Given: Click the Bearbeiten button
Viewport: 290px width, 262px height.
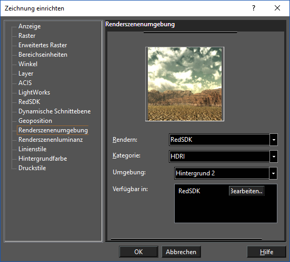Looking at the screenshot, I should pyautogui.click(x=247, y=191).
